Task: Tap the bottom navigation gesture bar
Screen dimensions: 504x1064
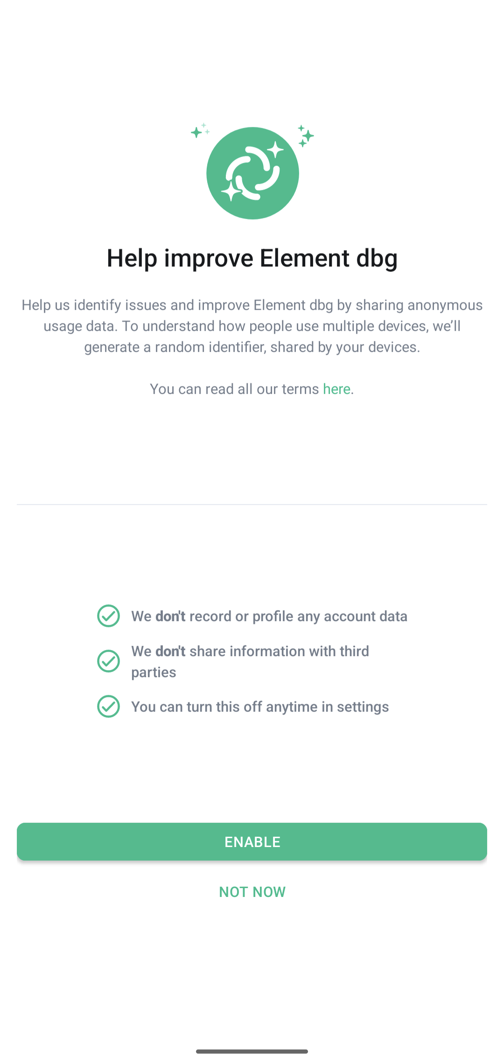Action: pyautogui.click(x=252, y=1051)
